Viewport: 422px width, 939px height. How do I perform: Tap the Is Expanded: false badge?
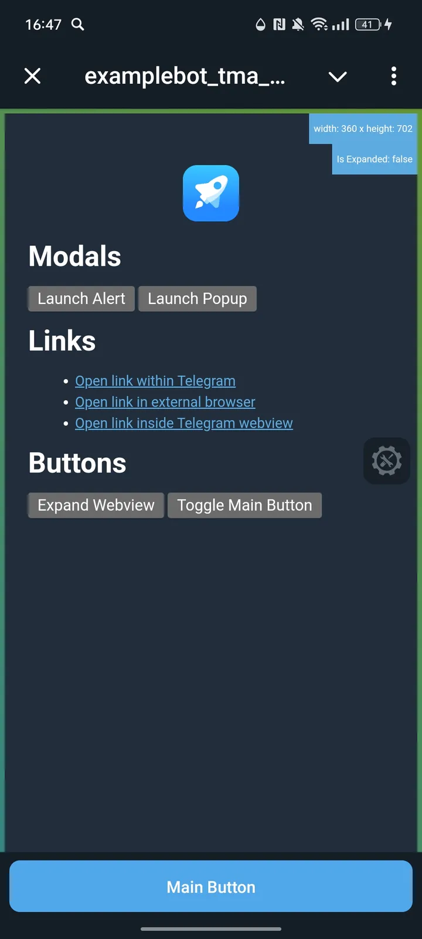(375, 159)
